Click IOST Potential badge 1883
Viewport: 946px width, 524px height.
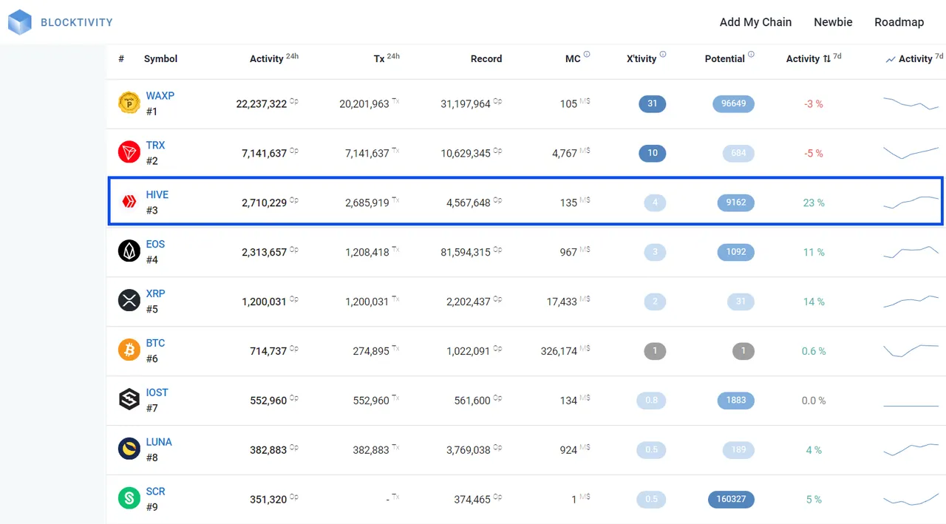735,401
